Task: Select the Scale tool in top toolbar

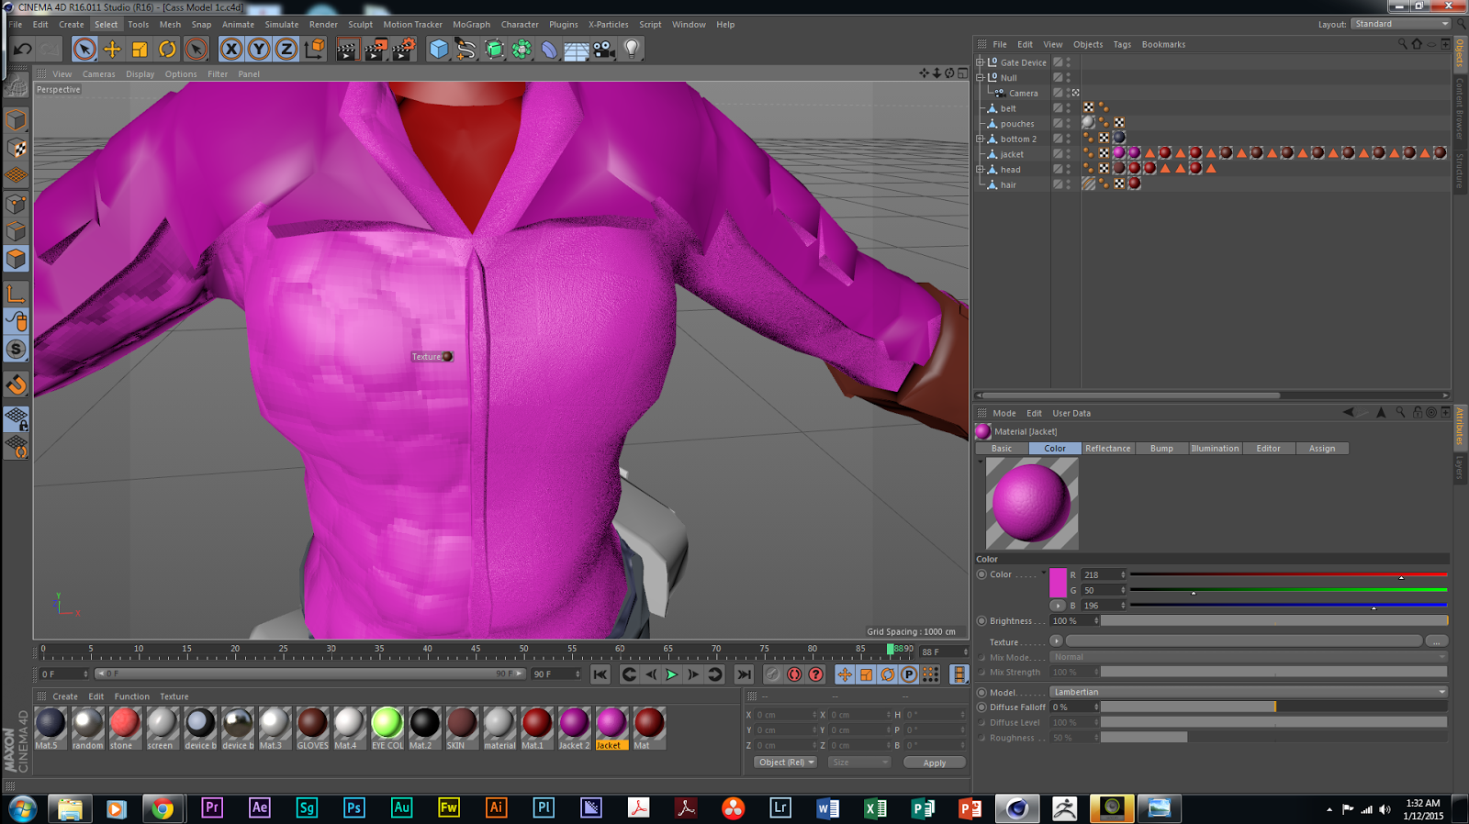Action: click(x=140, y=50)
